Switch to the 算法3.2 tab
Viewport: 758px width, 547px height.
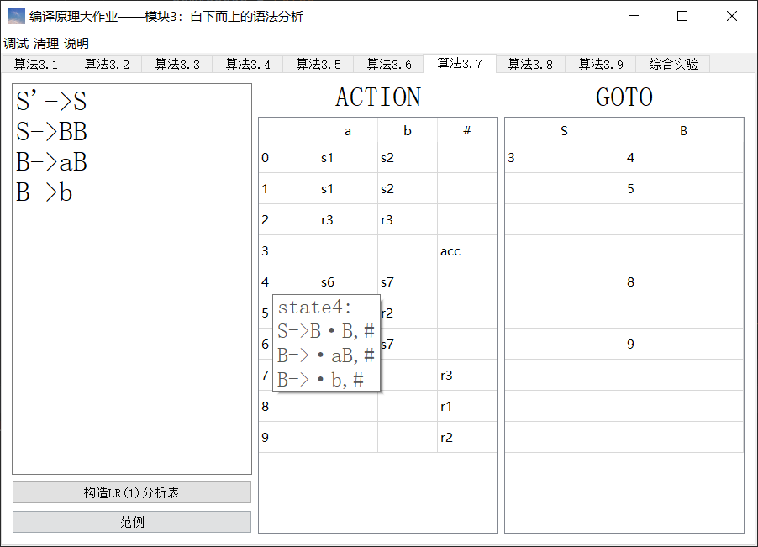[x=107, y=63]
